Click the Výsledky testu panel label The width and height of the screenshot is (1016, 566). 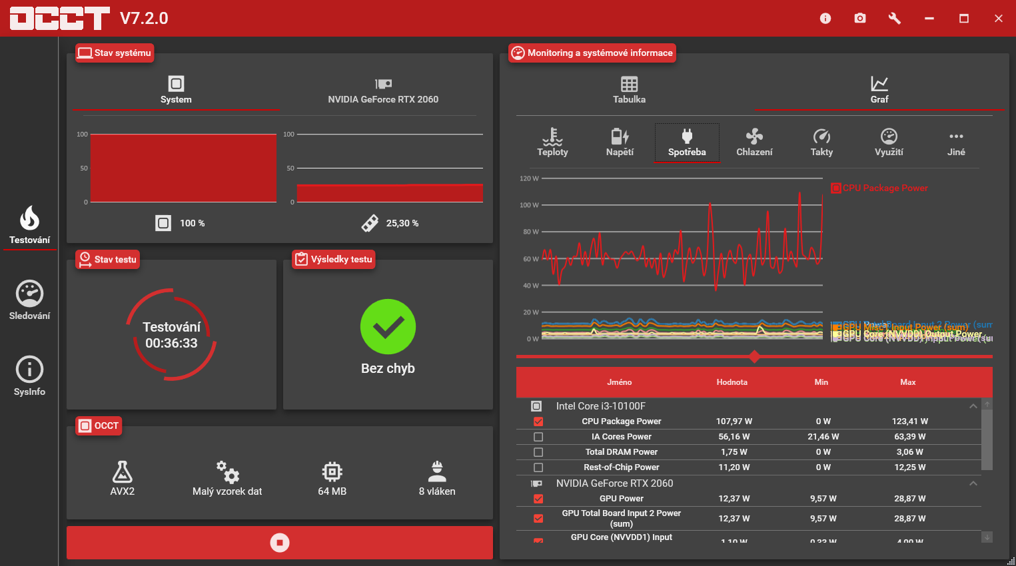tap(334, 259)
